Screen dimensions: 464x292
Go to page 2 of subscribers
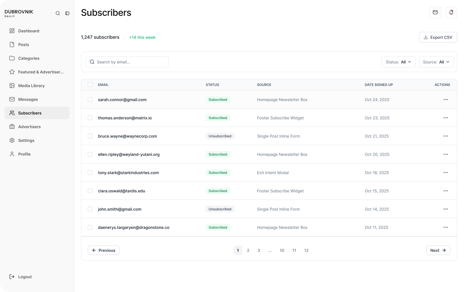click(248, 250)
